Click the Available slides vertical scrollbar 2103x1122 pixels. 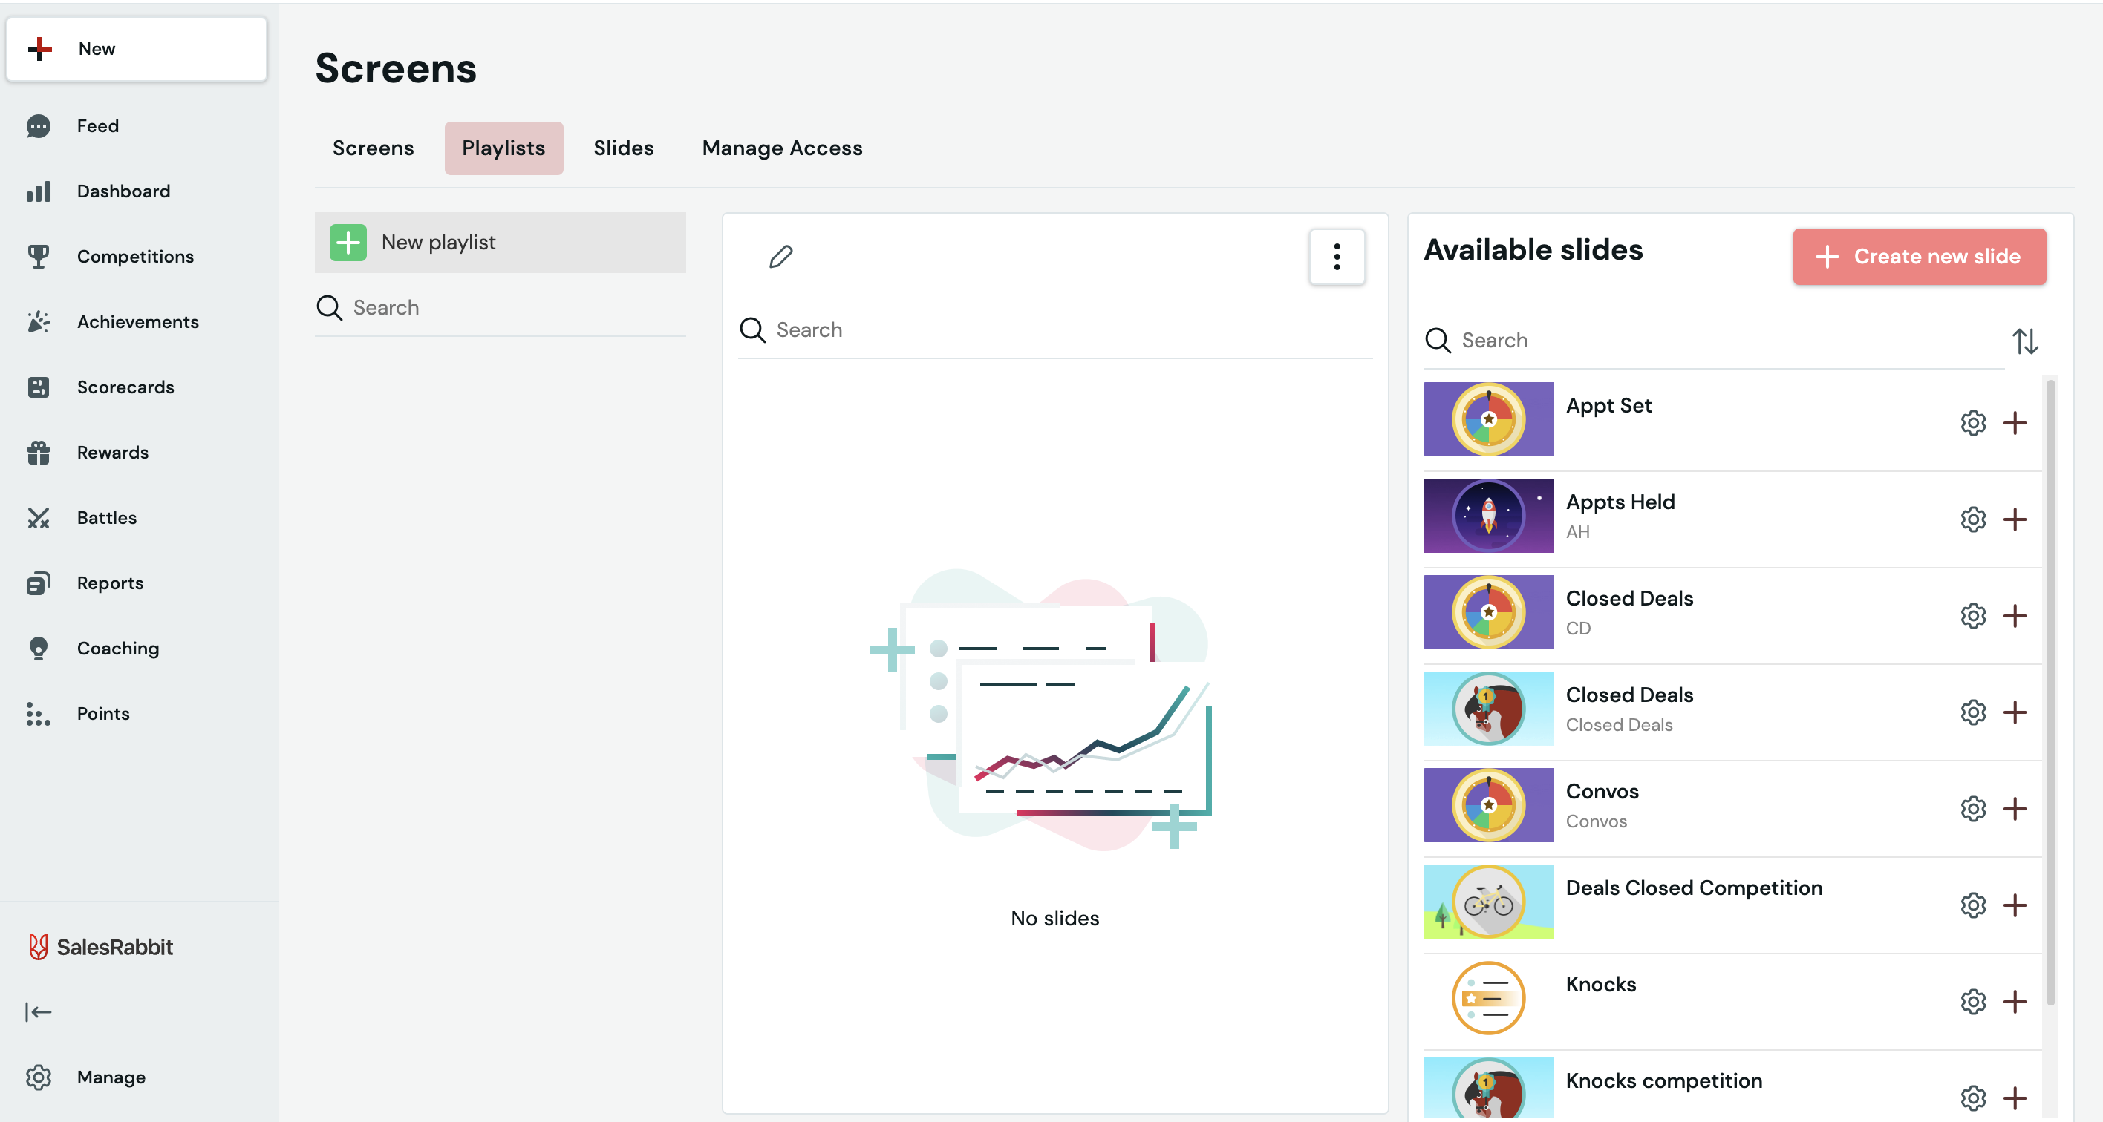tap(2050, 694)
